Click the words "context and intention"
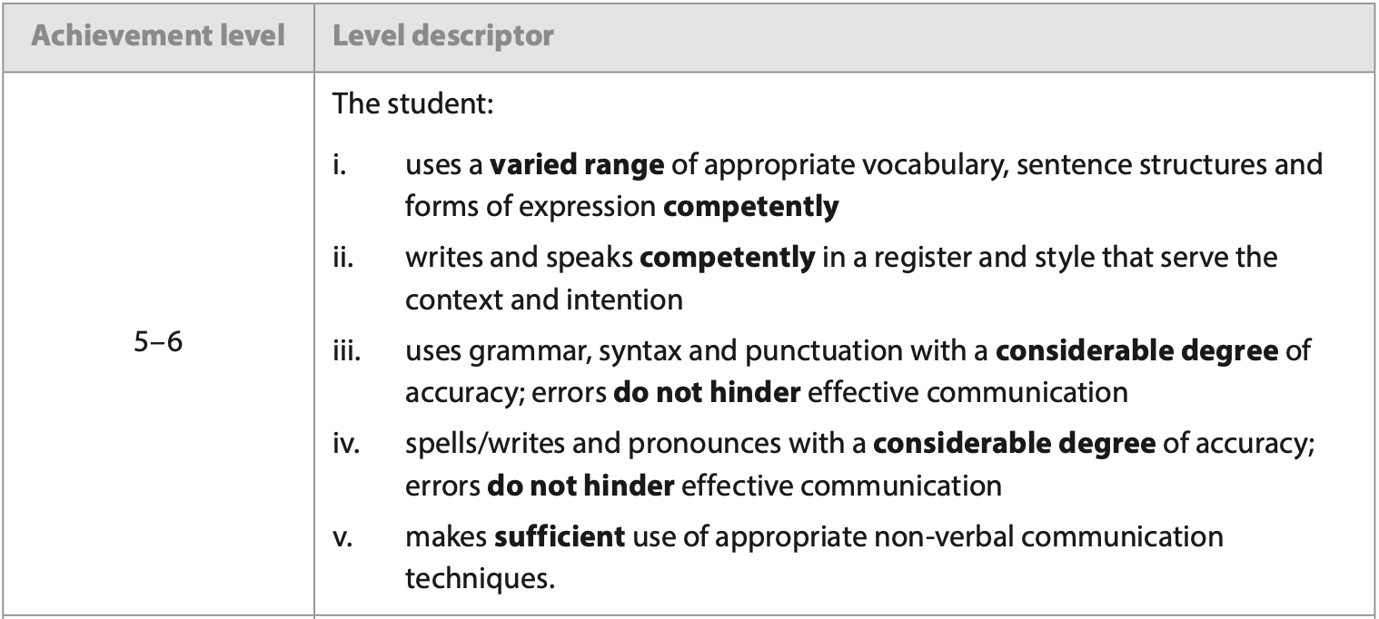The image size is (1379, 619). pyautogui.click(x=543, y=300)
